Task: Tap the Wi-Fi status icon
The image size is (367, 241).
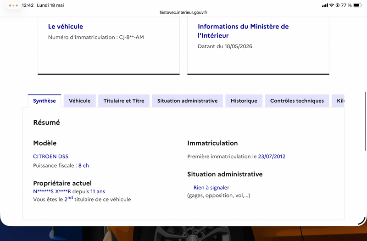Action: (332, 5)
